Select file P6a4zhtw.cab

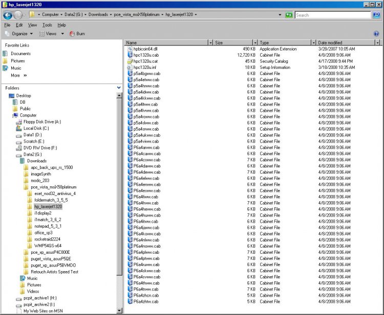(146, 302)
